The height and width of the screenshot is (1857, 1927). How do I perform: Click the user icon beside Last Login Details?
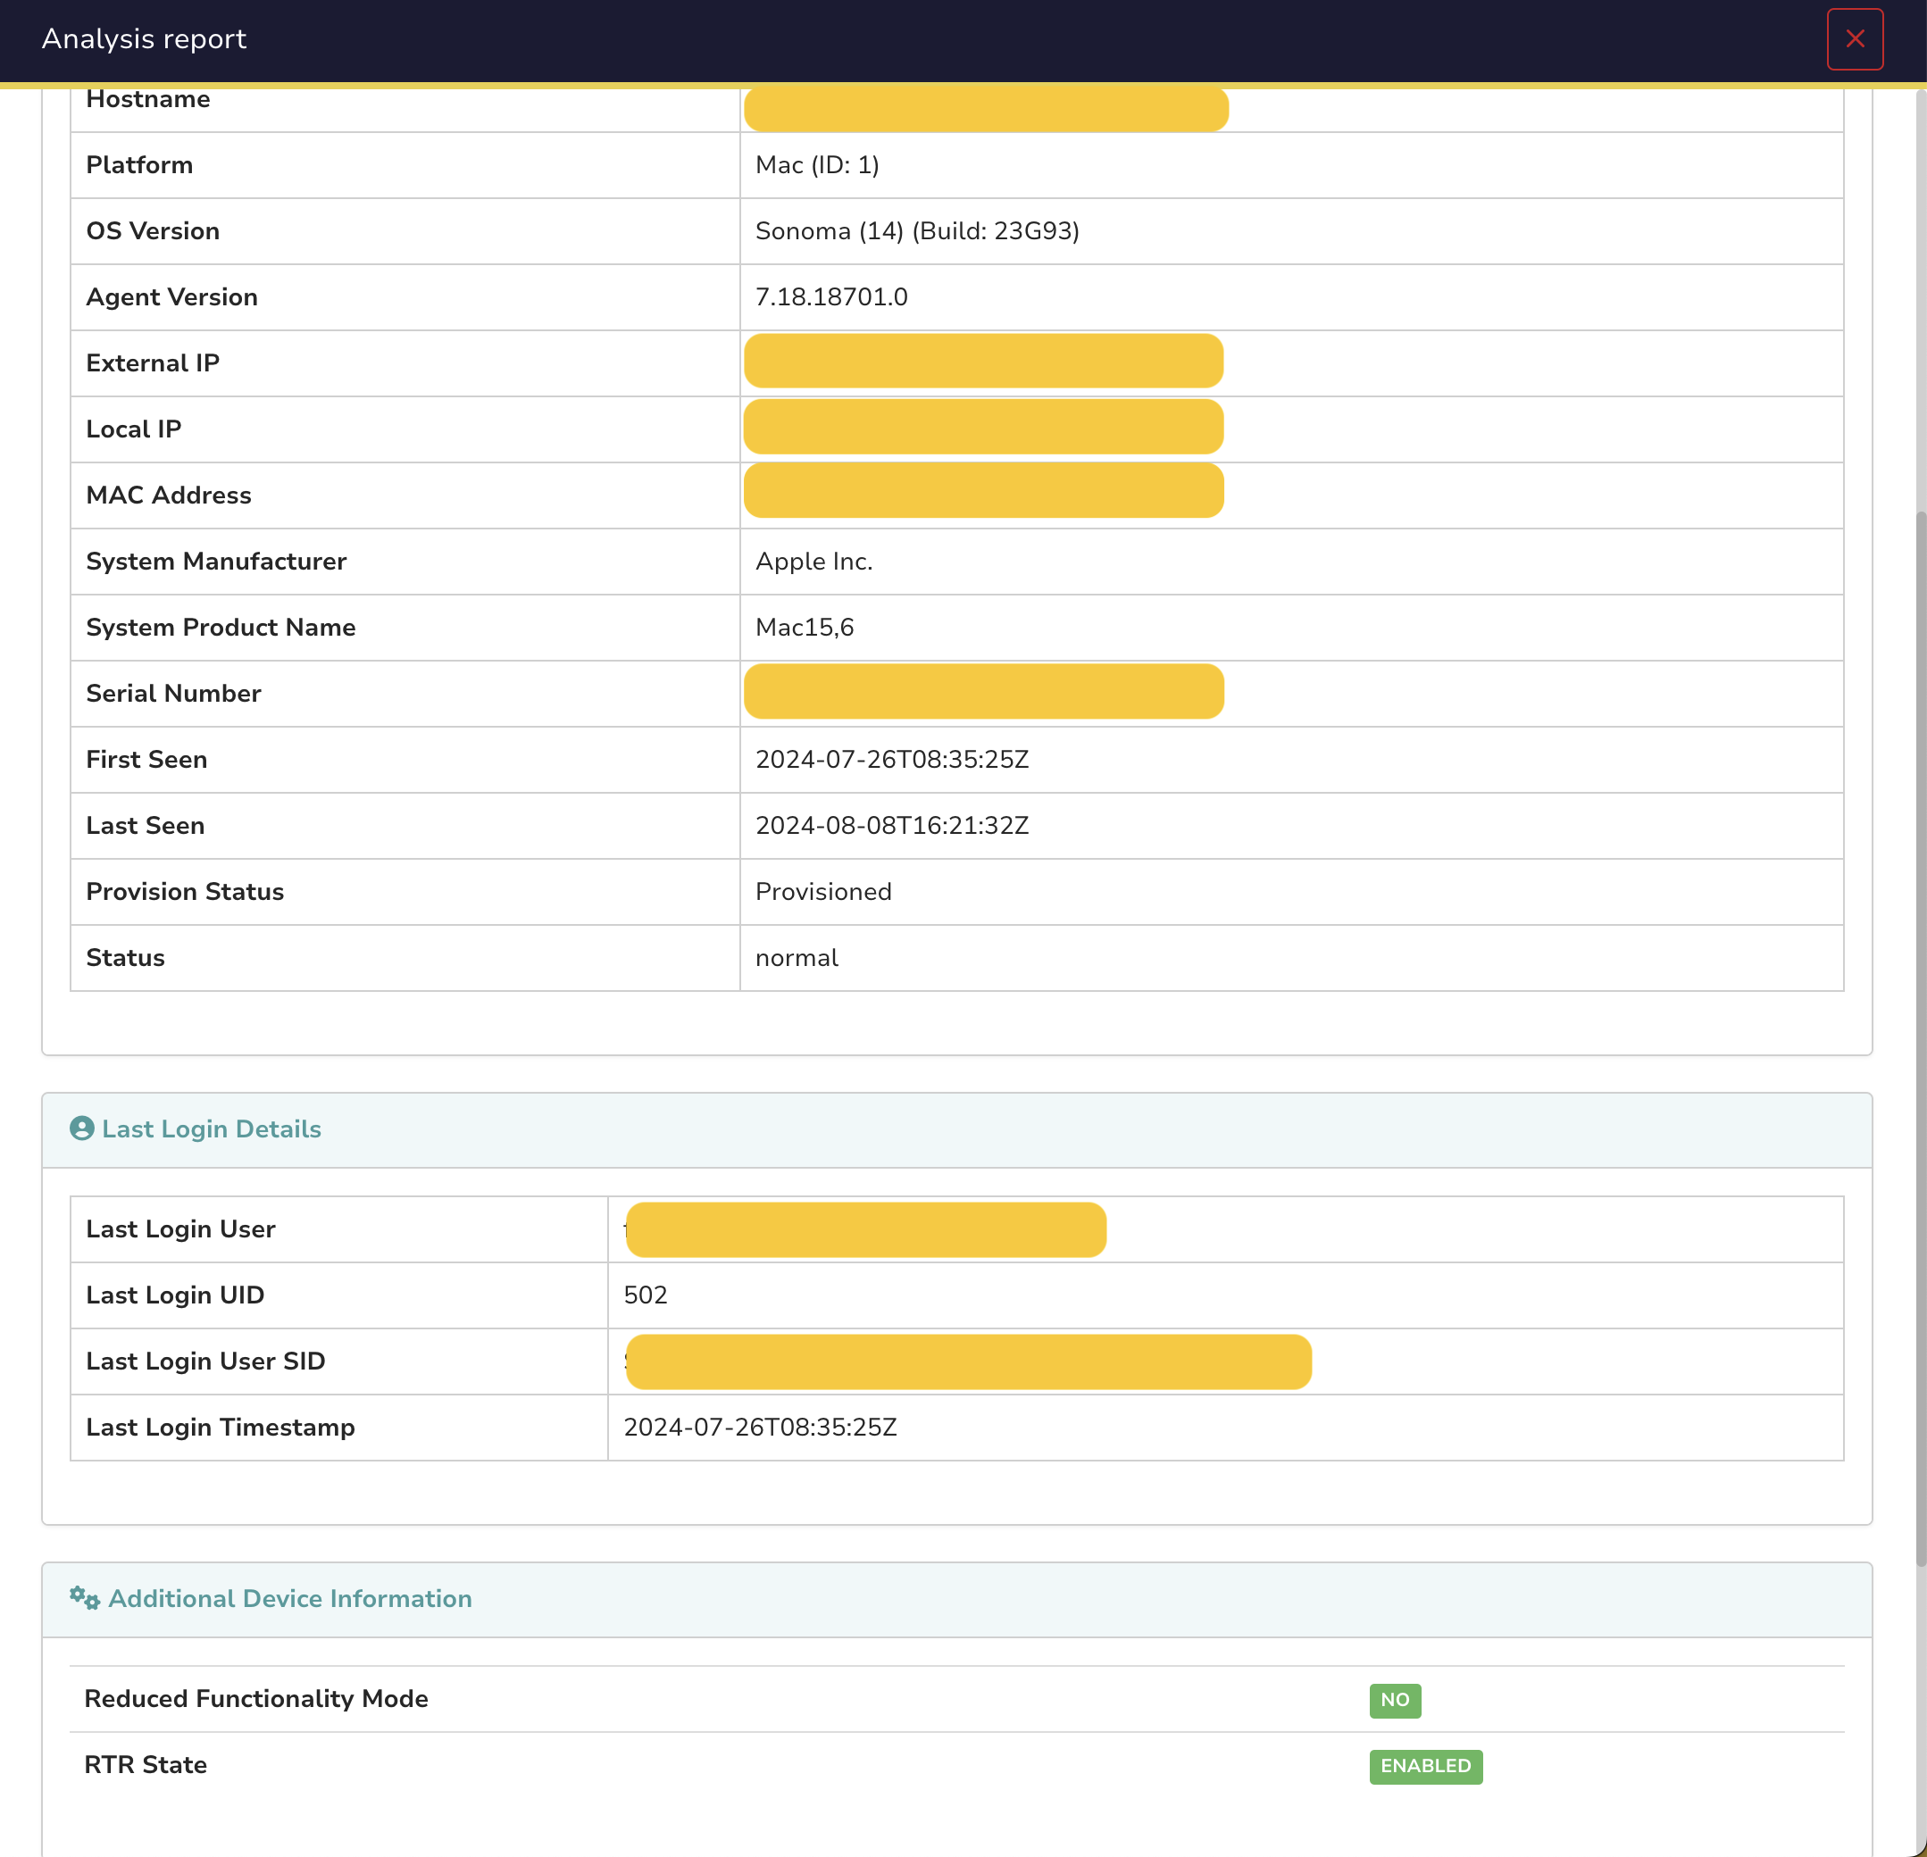tap(82, 1128)
